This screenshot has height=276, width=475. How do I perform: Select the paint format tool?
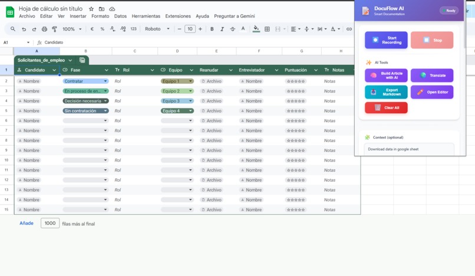point(55,29)
